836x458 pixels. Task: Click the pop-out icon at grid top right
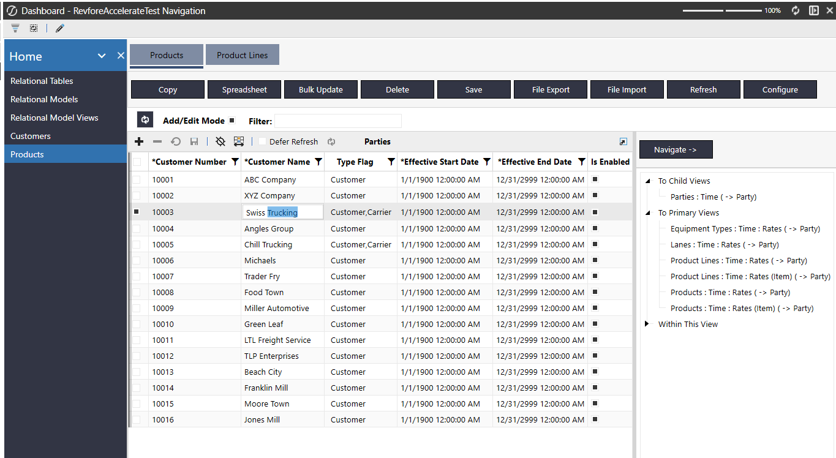point(623,141)
